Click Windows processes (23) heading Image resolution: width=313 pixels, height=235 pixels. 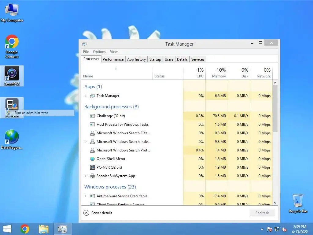tap(110, 187)
